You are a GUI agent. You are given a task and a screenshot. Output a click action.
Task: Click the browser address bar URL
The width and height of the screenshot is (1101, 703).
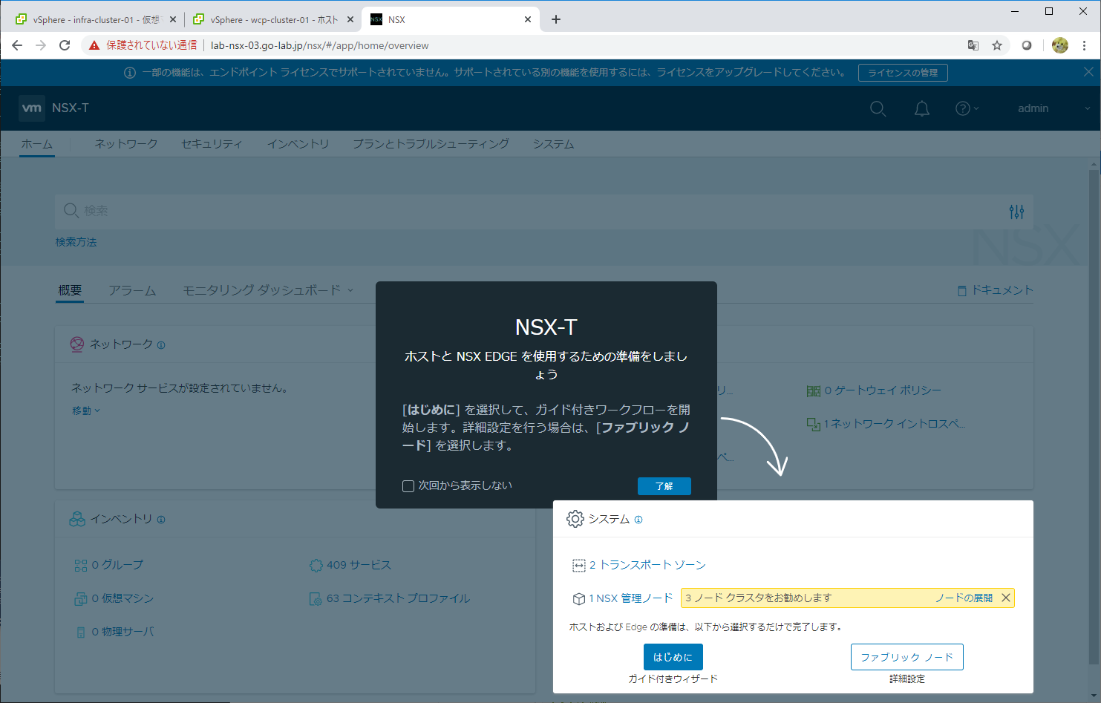click(320, 45)
